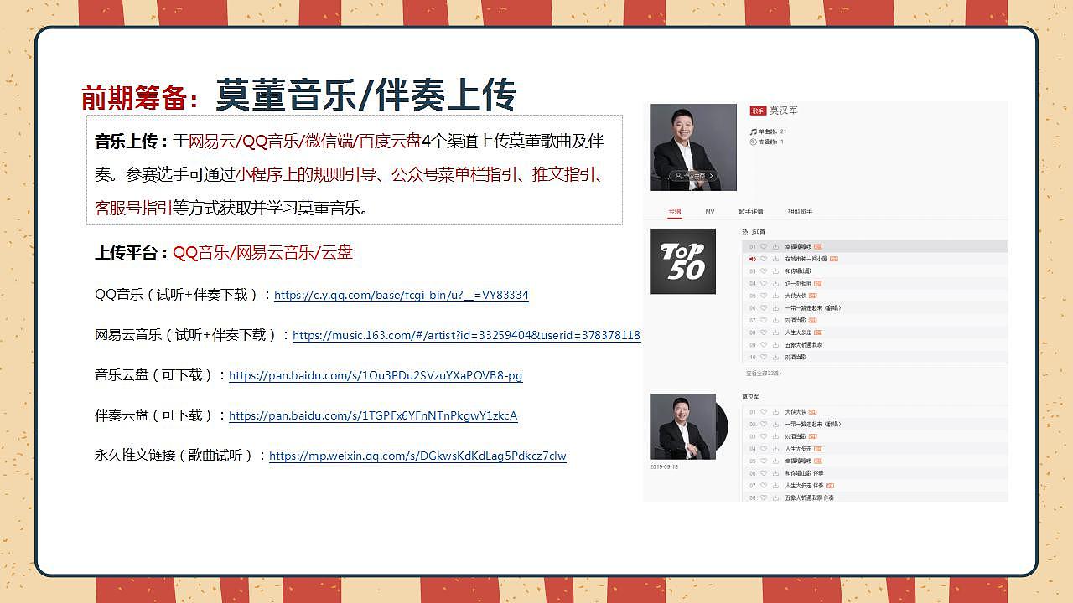Open the 个人主页 button on artist photo
The image size is (1073, 603).
(693, 176)
